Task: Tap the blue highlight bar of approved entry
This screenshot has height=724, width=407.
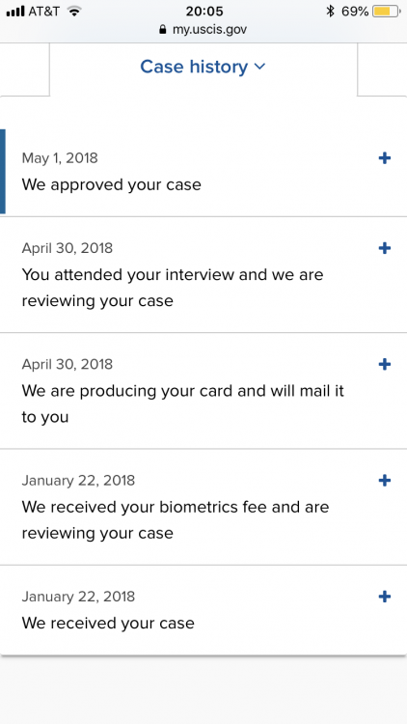Action: point(3,171)
